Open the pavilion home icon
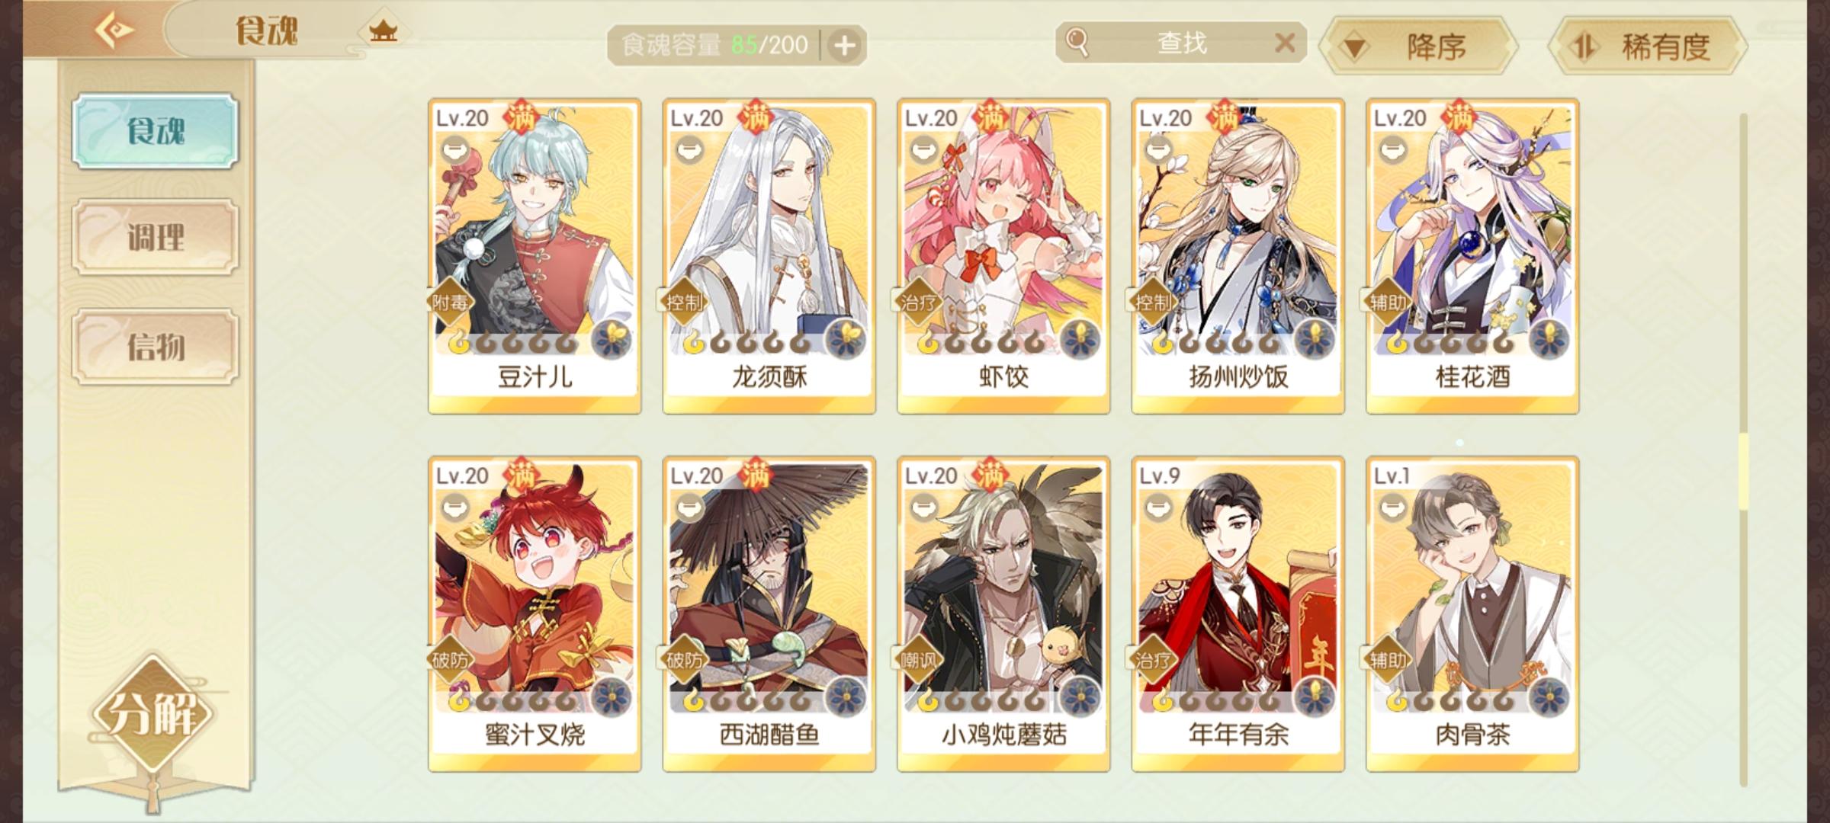1830x823 pixels. 383,31
